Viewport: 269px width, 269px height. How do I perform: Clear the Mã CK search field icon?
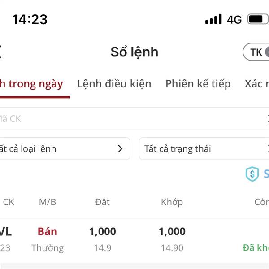[x=268, y=119]
